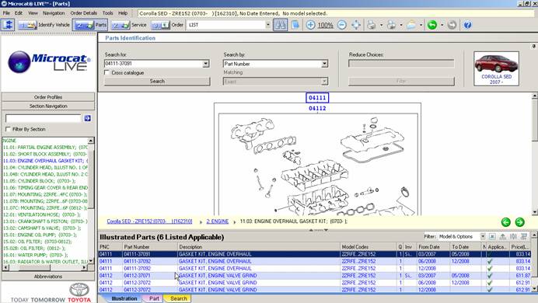
Task: Click the pan arrows icon in toolbar
Action: click(356, 25)
